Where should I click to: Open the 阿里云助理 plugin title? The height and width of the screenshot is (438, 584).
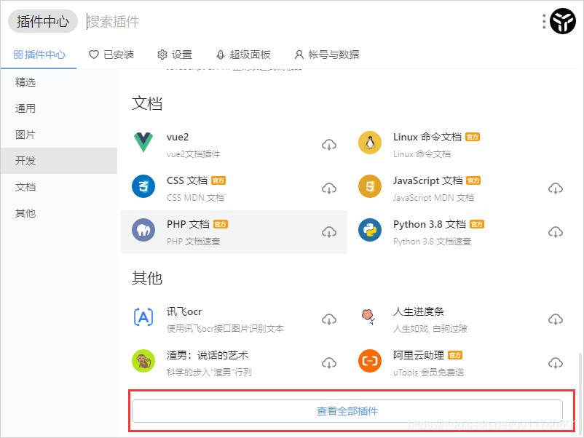[x=419, y=355]
